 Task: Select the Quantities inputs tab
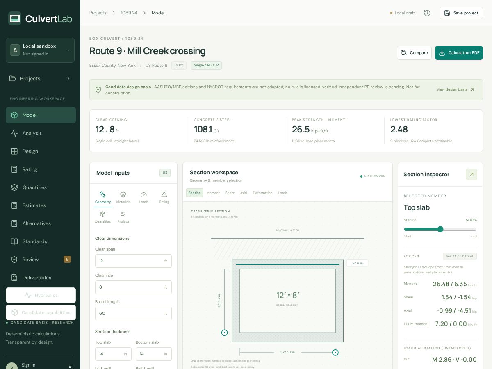point(102,217)
